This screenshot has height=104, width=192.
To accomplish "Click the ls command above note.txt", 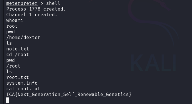I will click(9, 43).
